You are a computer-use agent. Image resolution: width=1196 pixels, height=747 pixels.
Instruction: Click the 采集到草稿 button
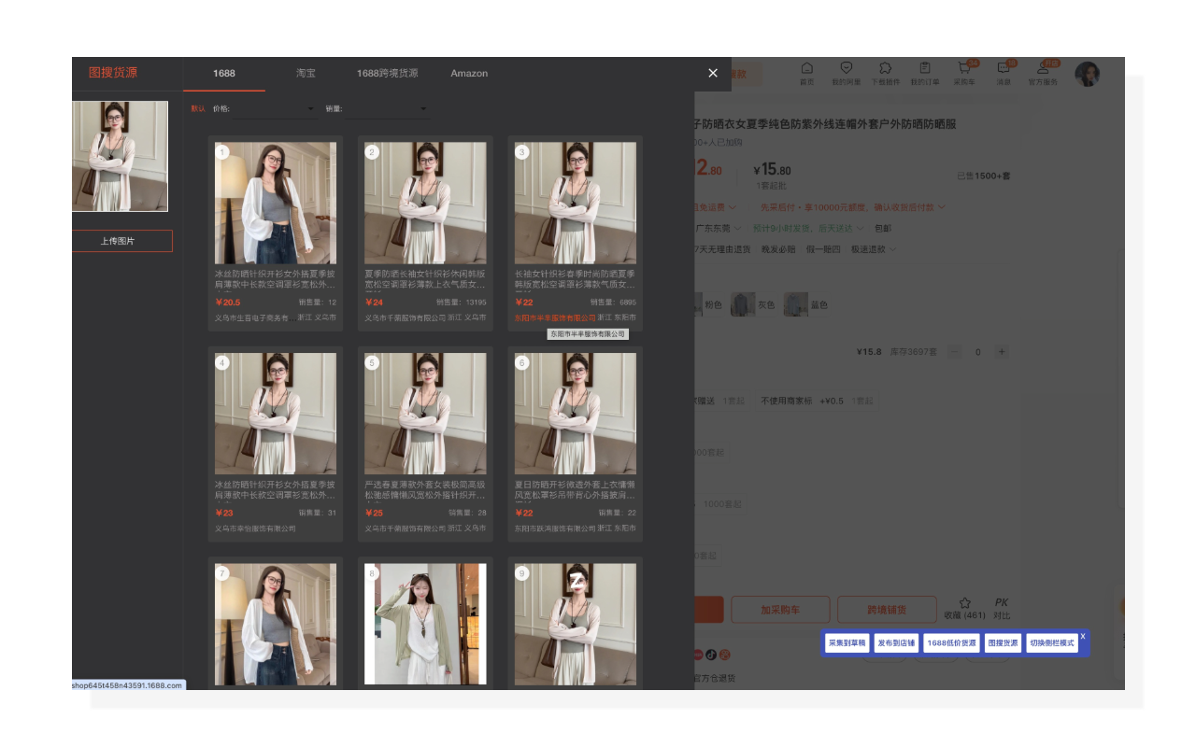(847, 643)
